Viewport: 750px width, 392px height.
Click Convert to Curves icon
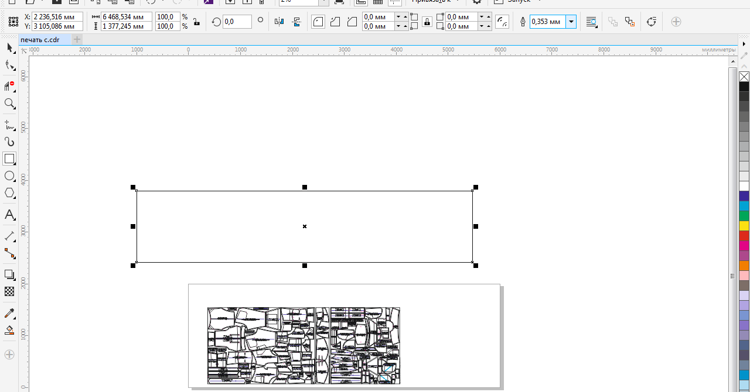pyautogui.click(x=652, y=22)
